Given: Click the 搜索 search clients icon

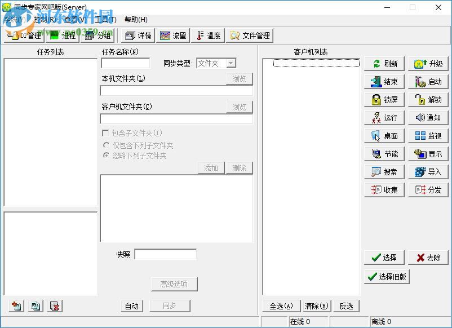Looking at the screenshot, I should 384,171.
